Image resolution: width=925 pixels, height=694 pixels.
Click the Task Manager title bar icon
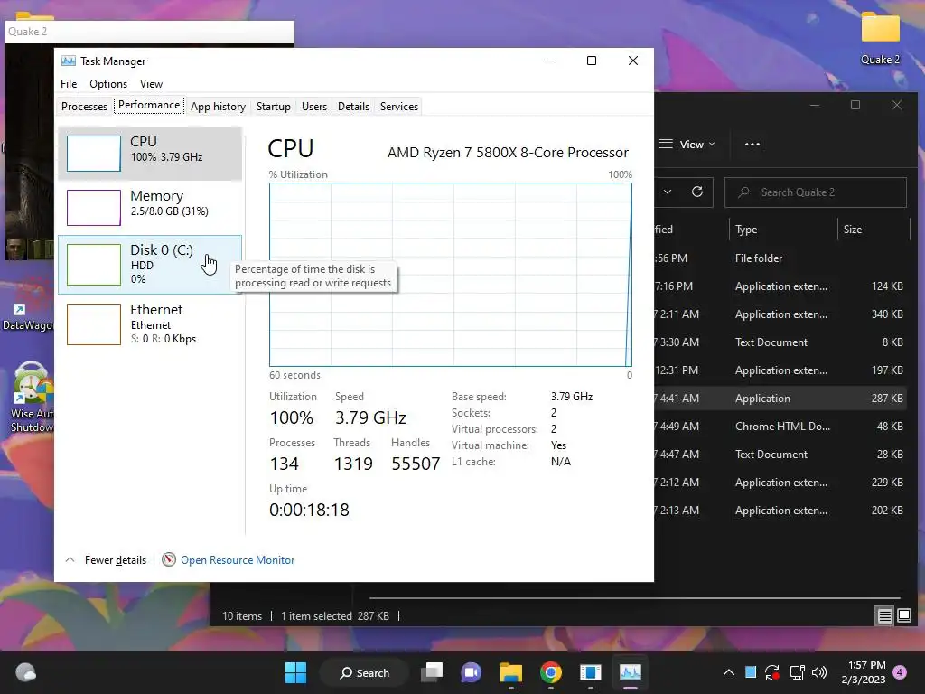(69, 61)
